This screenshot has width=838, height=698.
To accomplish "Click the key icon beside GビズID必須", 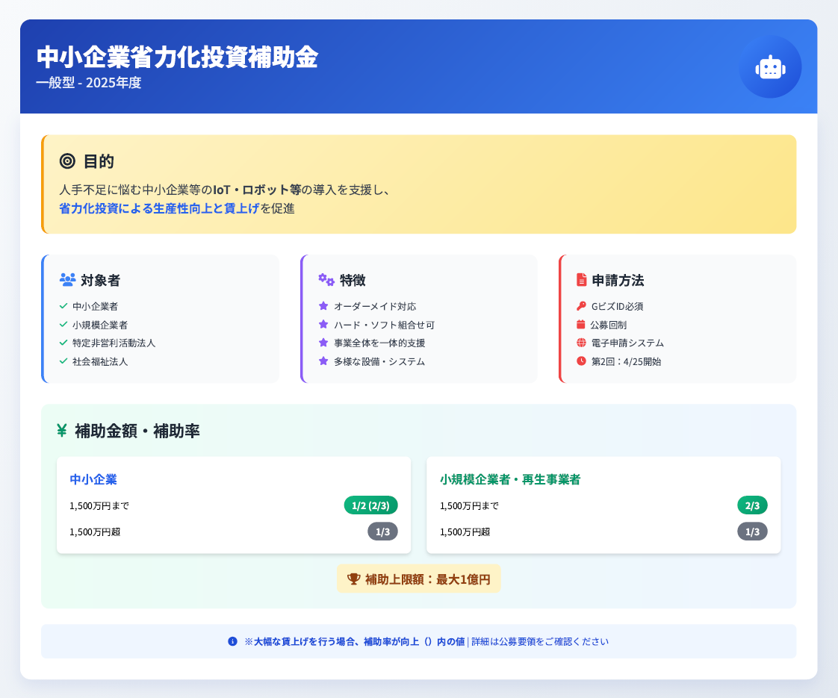I will coord(582,306).
